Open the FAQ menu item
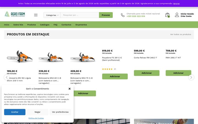Image resolution: width=198 pixels, height=124 pixels. (x=56, y=25)
